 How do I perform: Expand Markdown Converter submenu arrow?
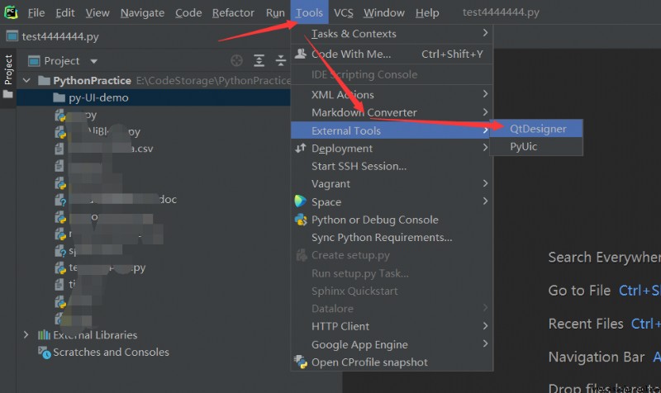[x=485, y=112]
